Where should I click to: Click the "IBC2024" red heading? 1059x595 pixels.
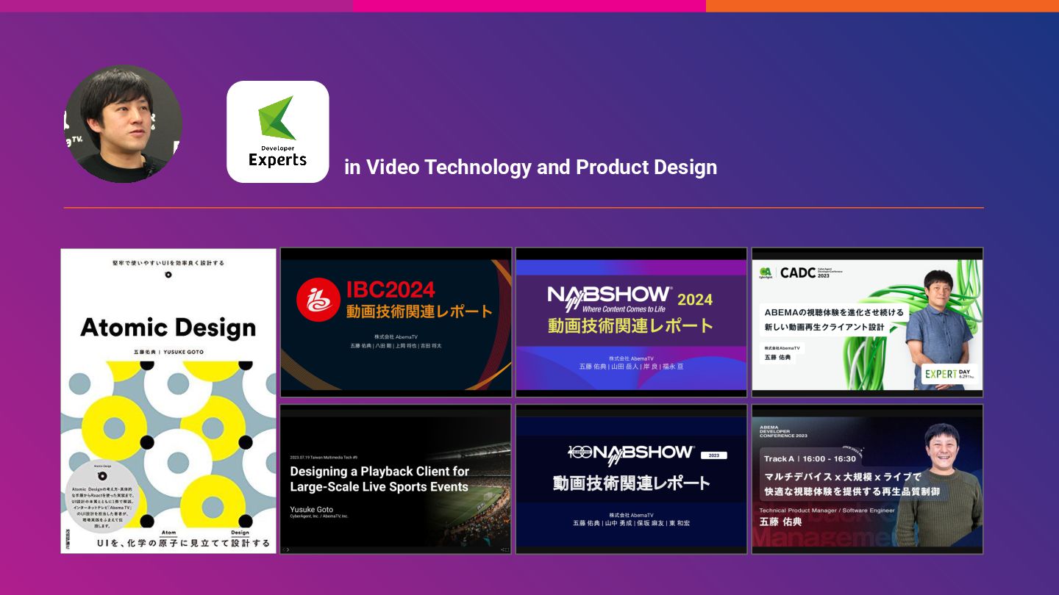tap(391, 289)
